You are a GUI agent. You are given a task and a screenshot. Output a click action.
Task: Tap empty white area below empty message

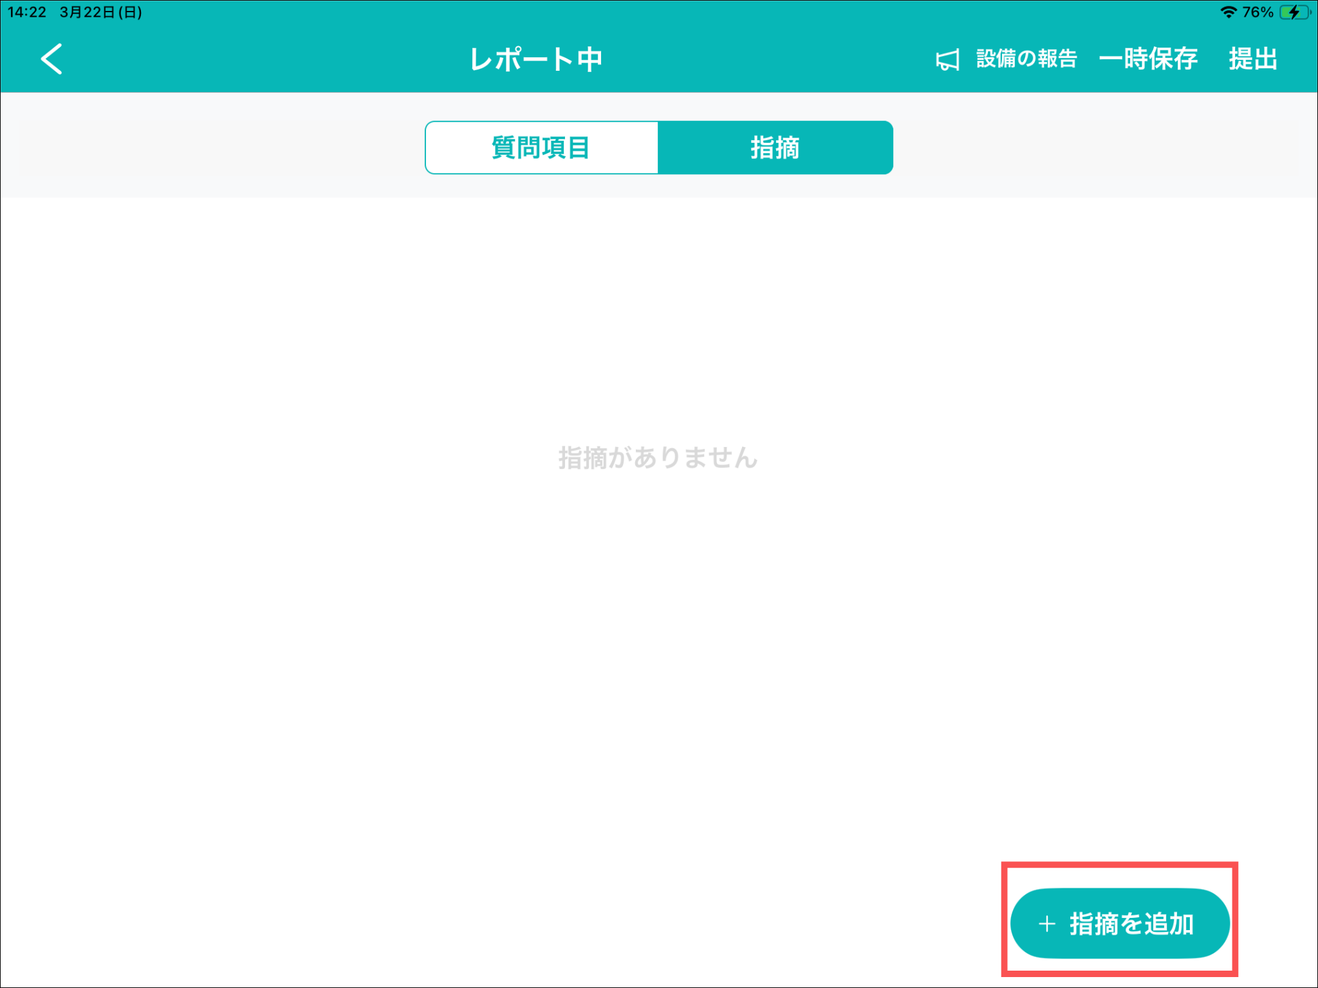pyautogui.click(x=658, y=643)
